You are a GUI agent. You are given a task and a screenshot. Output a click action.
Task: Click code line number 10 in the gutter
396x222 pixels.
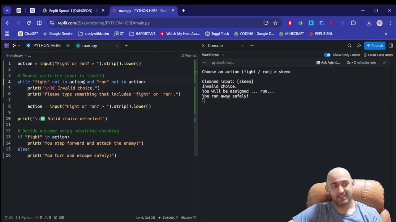pos(8,119)
